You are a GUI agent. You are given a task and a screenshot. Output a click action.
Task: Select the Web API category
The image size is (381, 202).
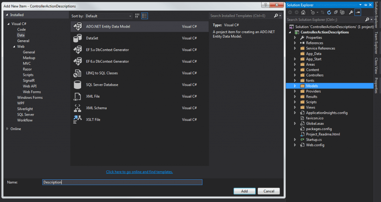click(x=30, y=86)
